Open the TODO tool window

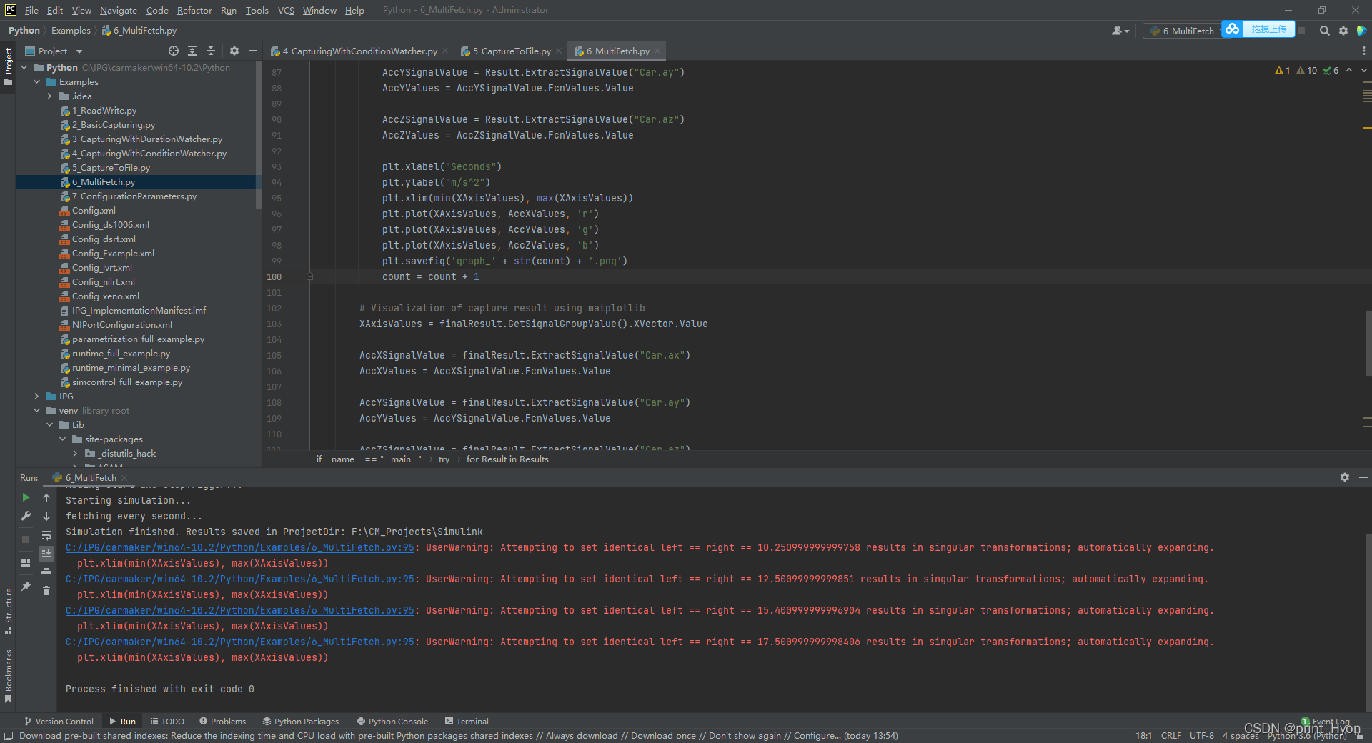pos(167,722)
